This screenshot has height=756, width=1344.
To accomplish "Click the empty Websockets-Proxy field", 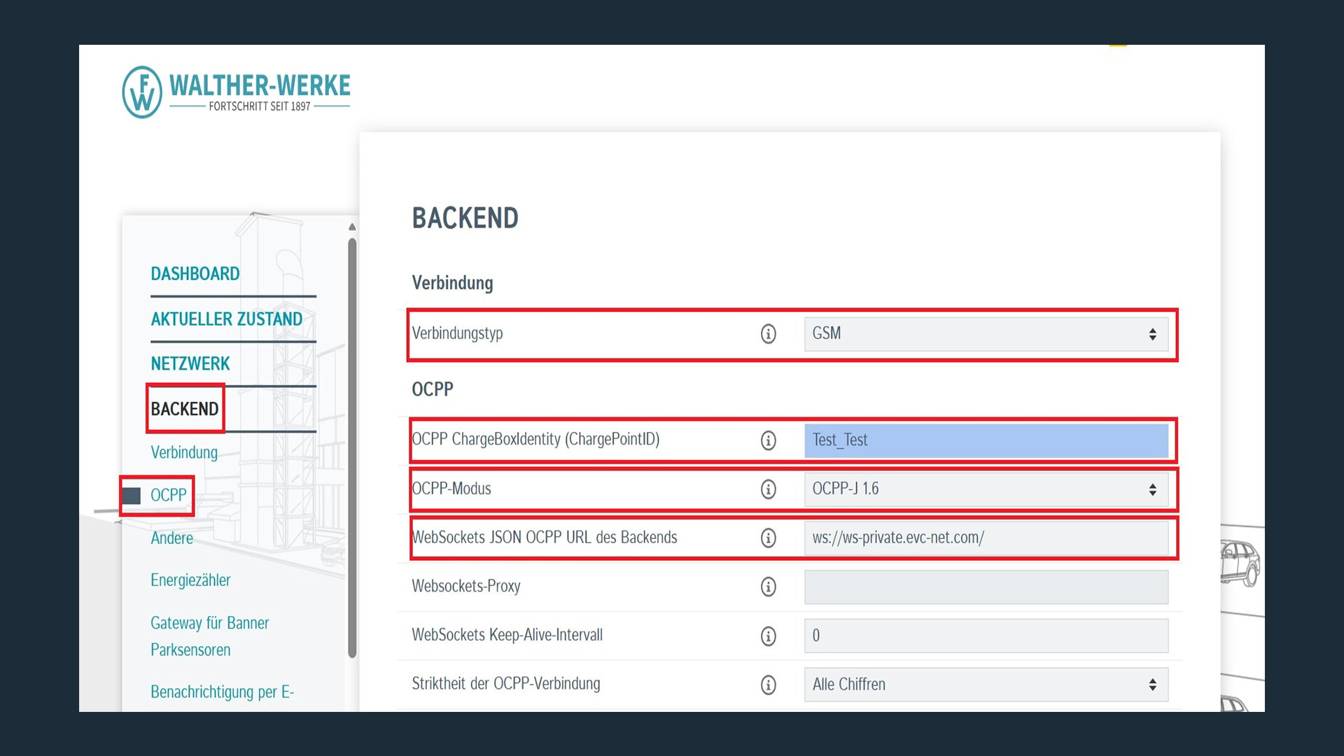I will (986, 587).
